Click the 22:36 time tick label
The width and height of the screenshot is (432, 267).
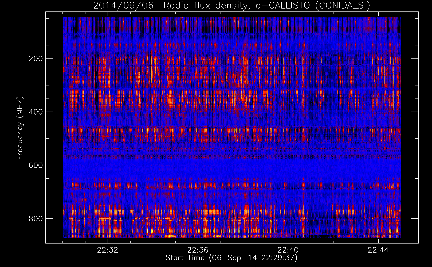click(x=198, y=250)
